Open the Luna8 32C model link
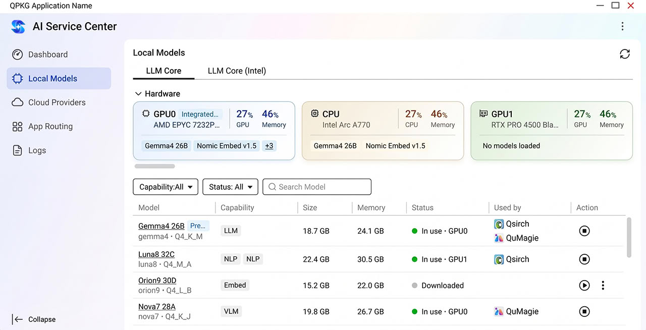This screenshot has width=646, height=330. [156, 254]
